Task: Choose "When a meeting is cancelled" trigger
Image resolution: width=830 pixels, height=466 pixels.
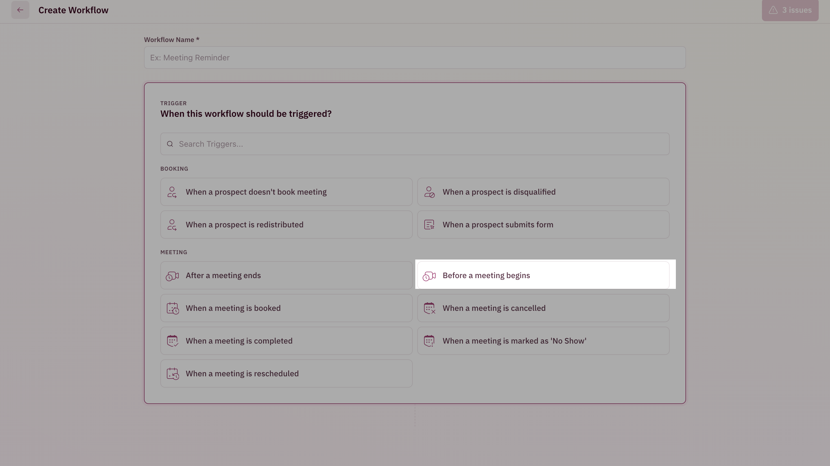Action: (543, 308)
